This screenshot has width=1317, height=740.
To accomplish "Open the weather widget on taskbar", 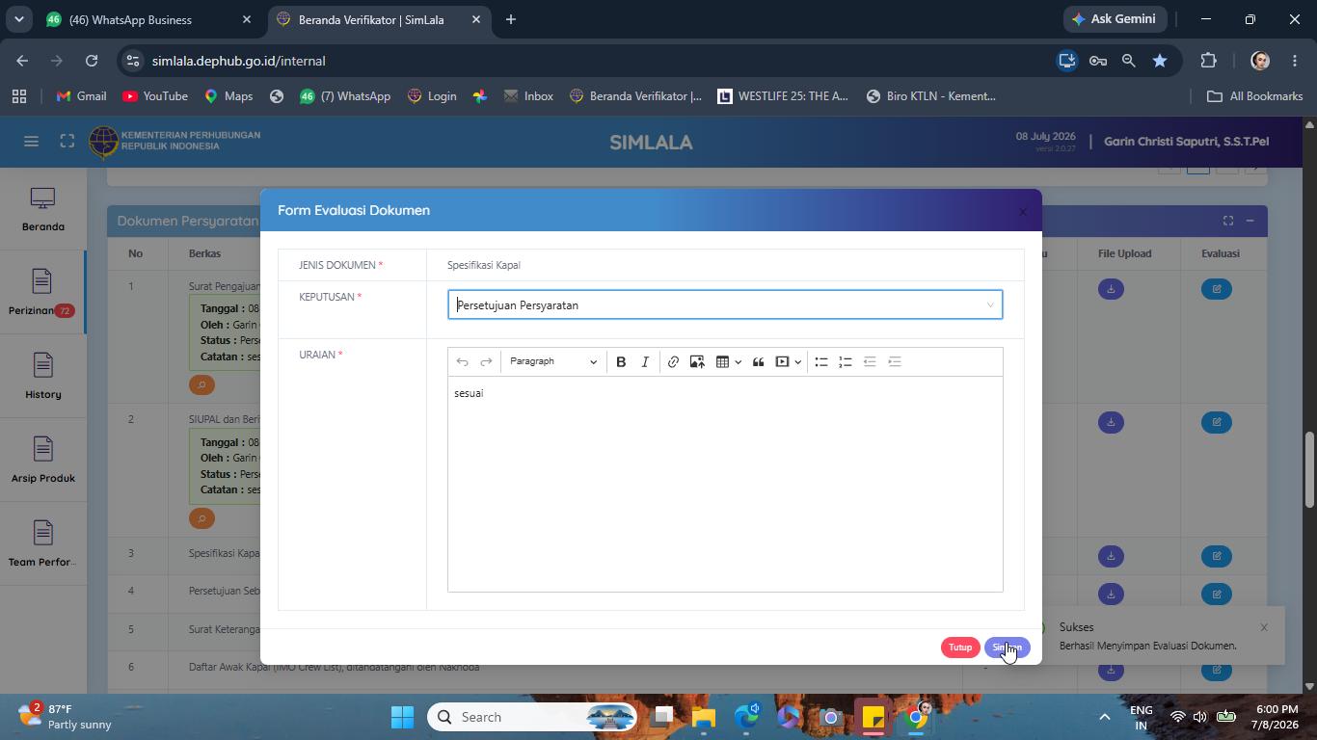I will (66, 717).
